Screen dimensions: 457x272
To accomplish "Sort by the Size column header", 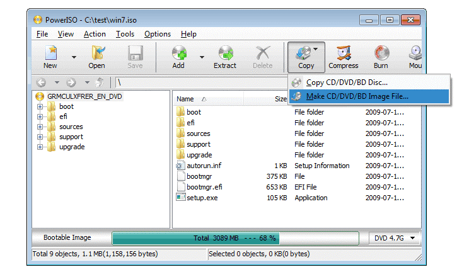I will (x=266, y=99).
